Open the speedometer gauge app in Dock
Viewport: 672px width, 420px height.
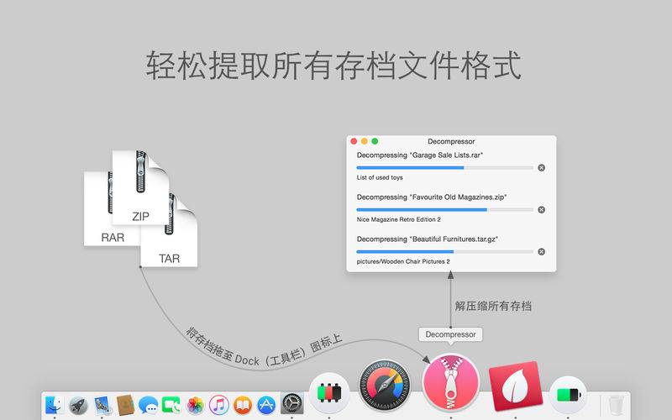(x=385, y=386)
